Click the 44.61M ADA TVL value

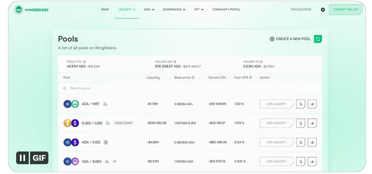point(76,66)
